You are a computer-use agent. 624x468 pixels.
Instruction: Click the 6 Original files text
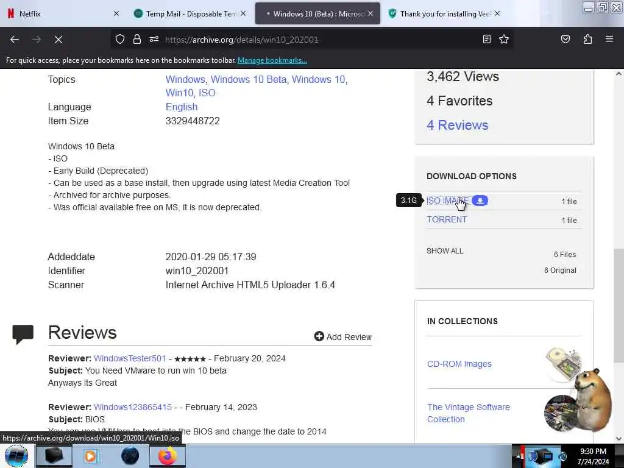pyautogui.click(x=560, y=270)
